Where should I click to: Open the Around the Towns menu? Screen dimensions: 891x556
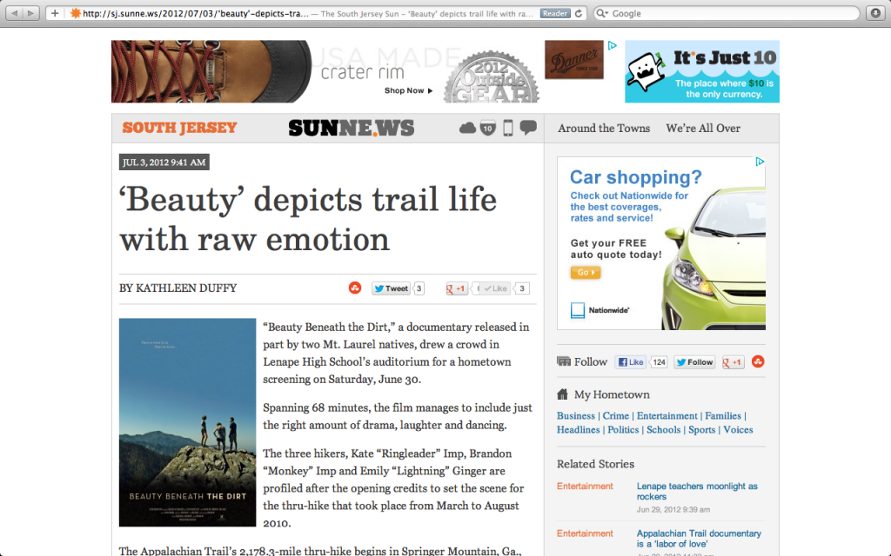click(604, 129)
